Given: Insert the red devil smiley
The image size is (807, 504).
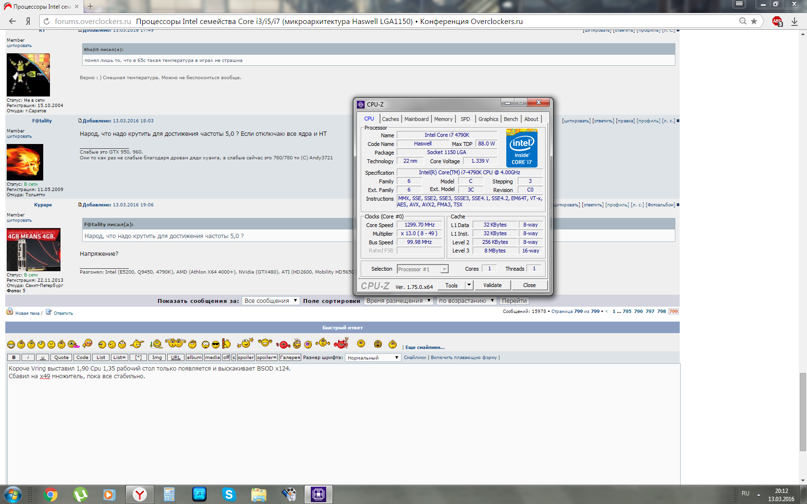Looking at the screenshot, I should pyautogui.click(x=341, y=344).
